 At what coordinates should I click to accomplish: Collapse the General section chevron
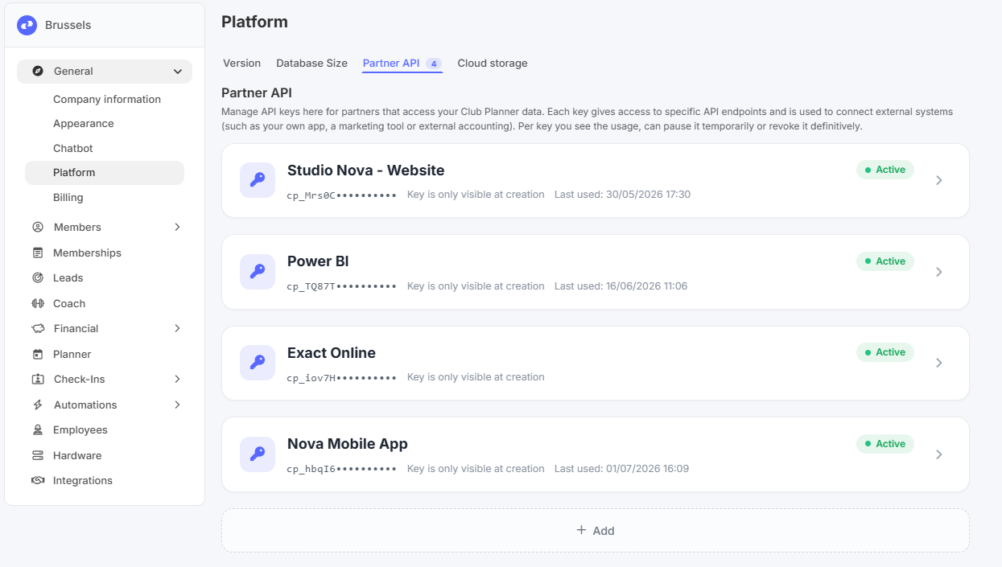click(178, 72)
